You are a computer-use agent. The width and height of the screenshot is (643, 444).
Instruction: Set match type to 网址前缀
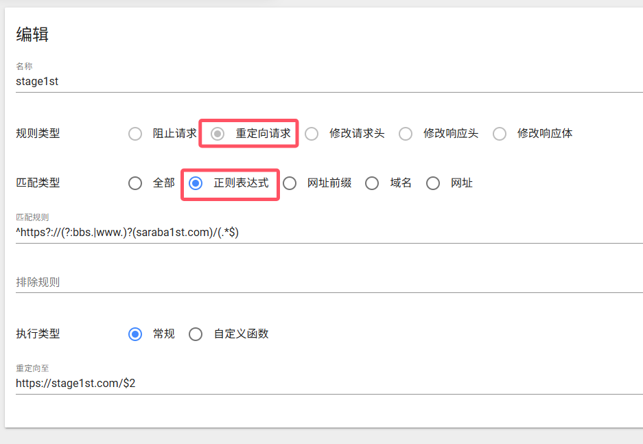point(290,183)
